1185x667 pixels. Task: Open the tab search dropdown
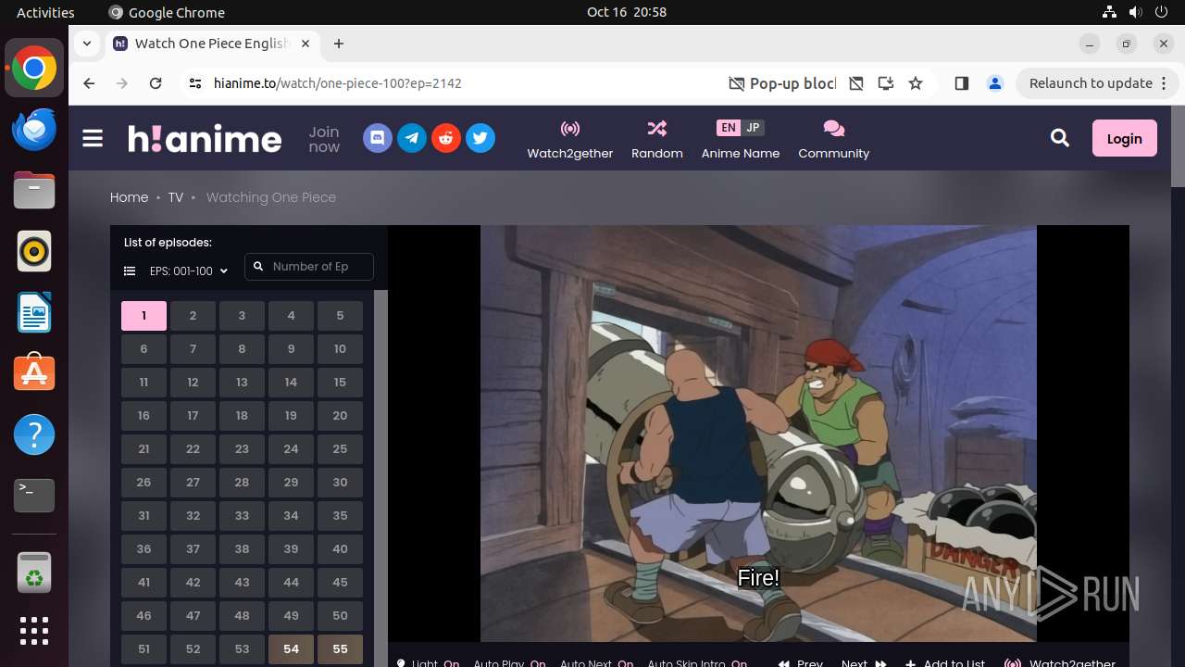point(87,44)
